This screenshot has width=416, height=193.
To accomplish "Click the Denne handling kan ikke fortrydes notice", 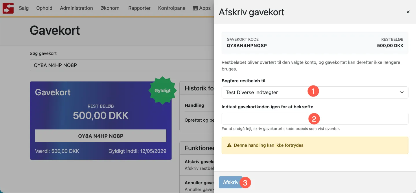I will 315,145.
